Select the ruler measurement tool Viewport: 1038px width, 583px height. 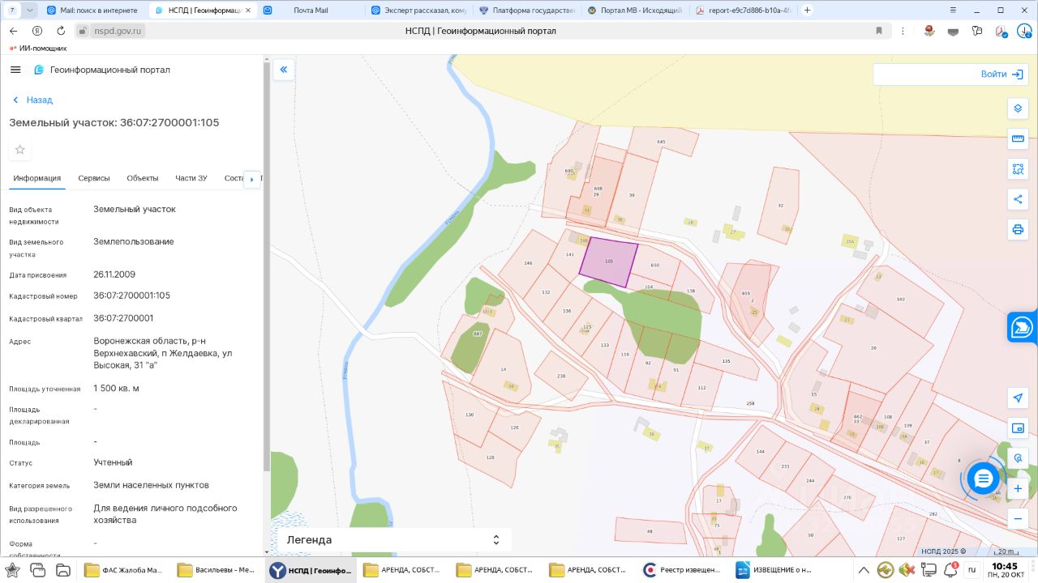tap(1018, 138)
